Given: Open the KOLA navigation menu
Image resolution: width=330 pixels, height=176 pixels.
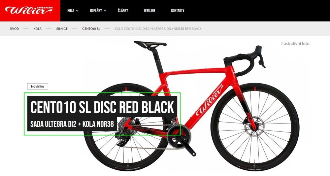Looking at the screenshot, I should pos(71,11).
